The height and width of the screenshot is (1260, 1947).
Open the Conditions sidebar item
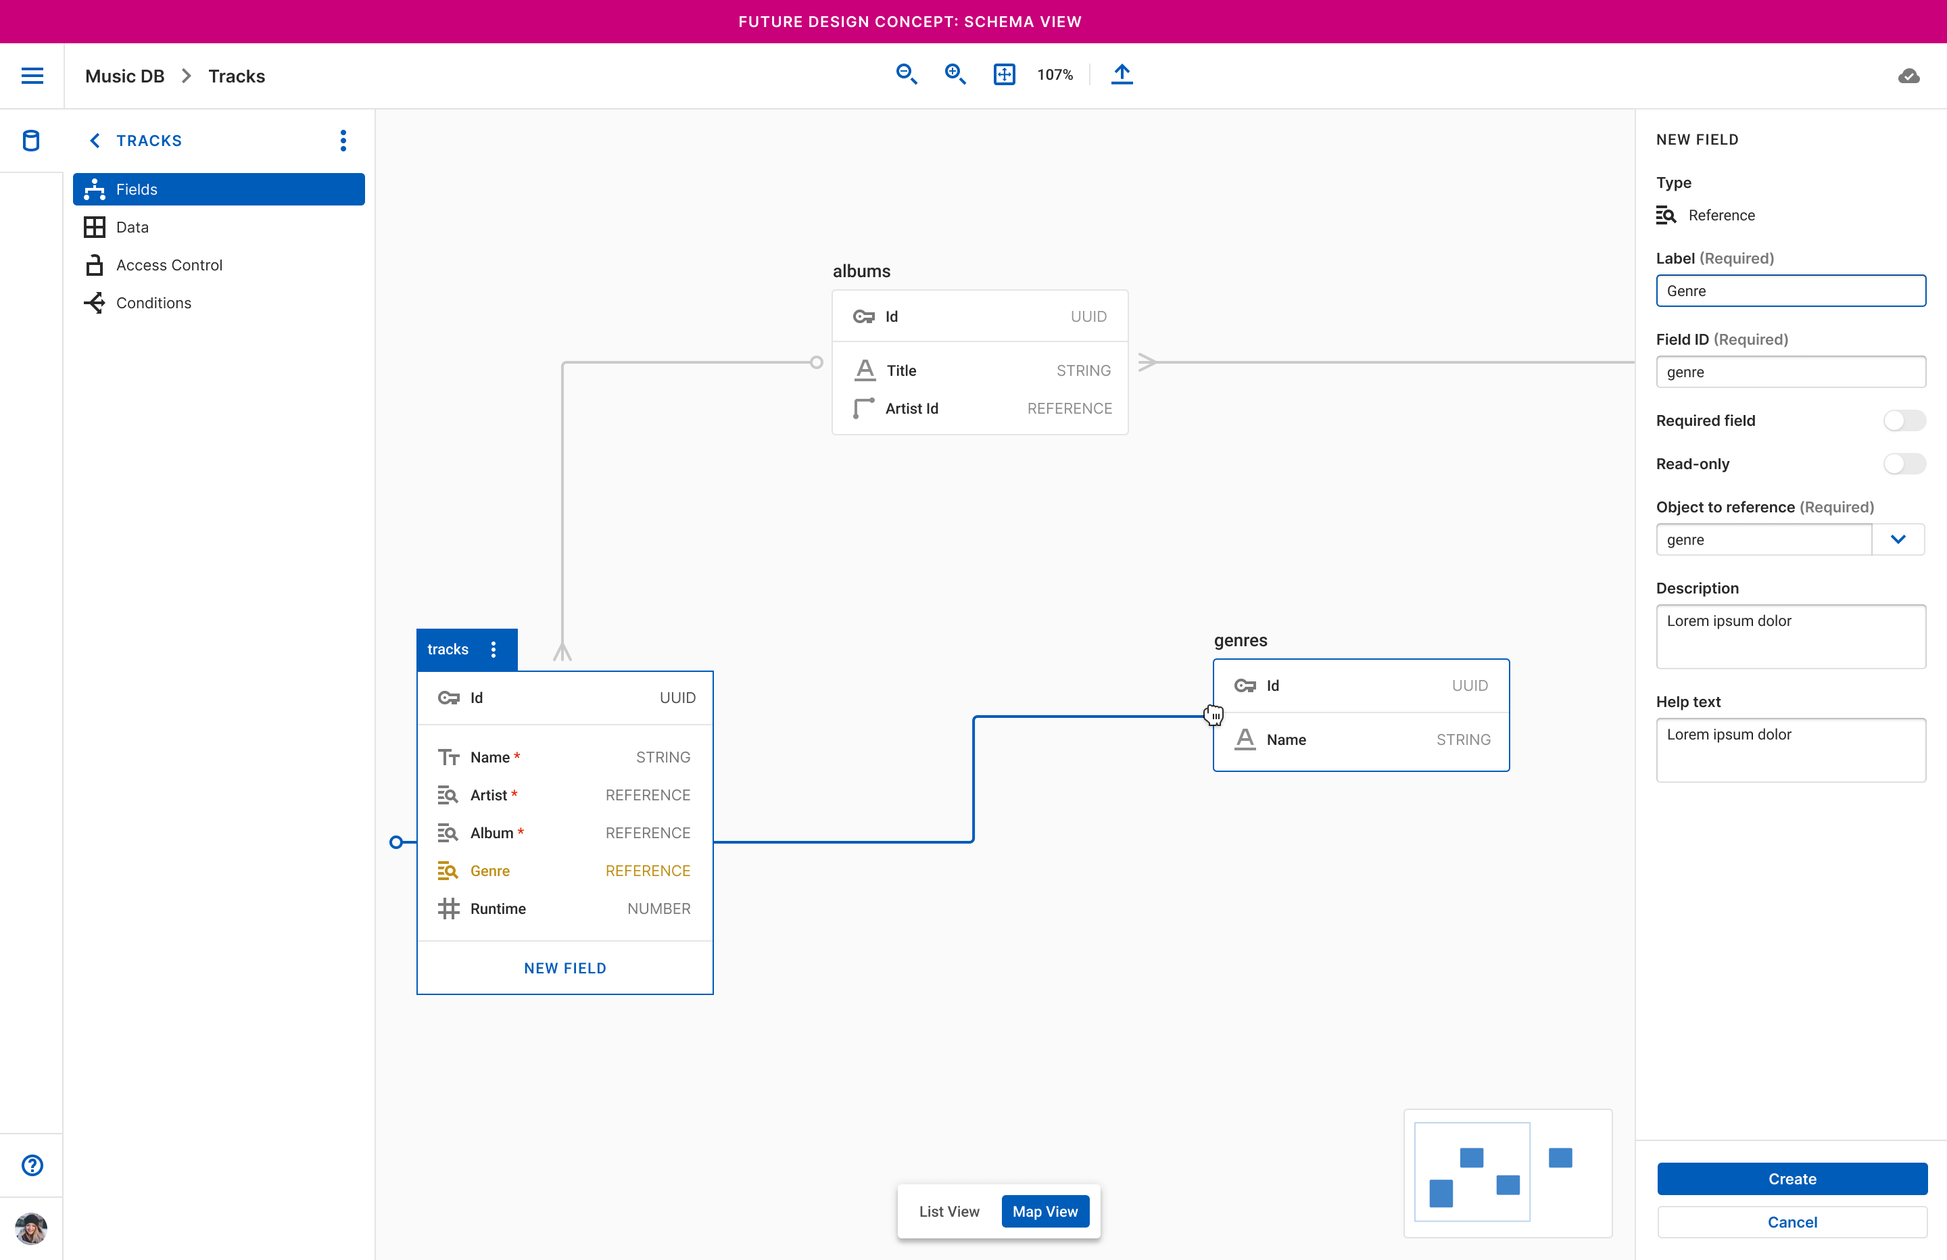[153, 303]
